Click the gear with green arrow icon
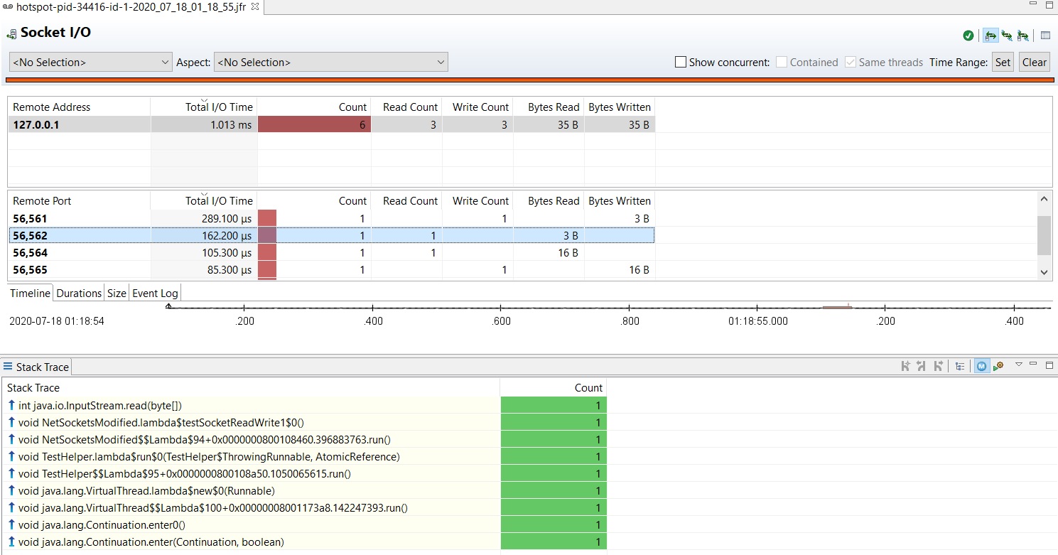This screenshot has height=555, width=1058. [x=998, y=367]
